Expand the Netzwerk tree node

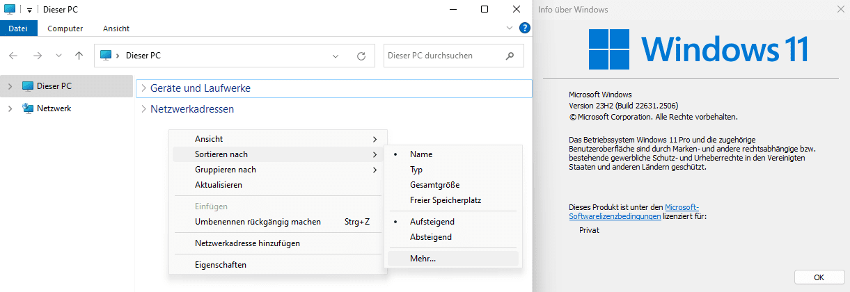pyautogui.click(x=10, y=108)
